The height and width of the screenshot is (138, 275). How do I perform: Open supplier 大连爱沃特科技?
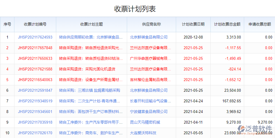click(x=143, y=133)
